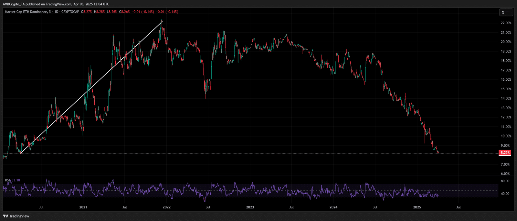This screenshot has height=221, width=517.
Task: Click the close value C8.26% in legend
Action: 124,12
